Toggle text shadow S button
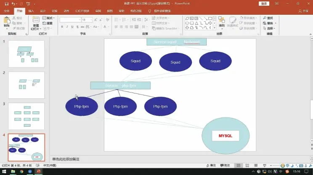Image resolution: width=313 pixels, height=175 pixels. (77, 27)
